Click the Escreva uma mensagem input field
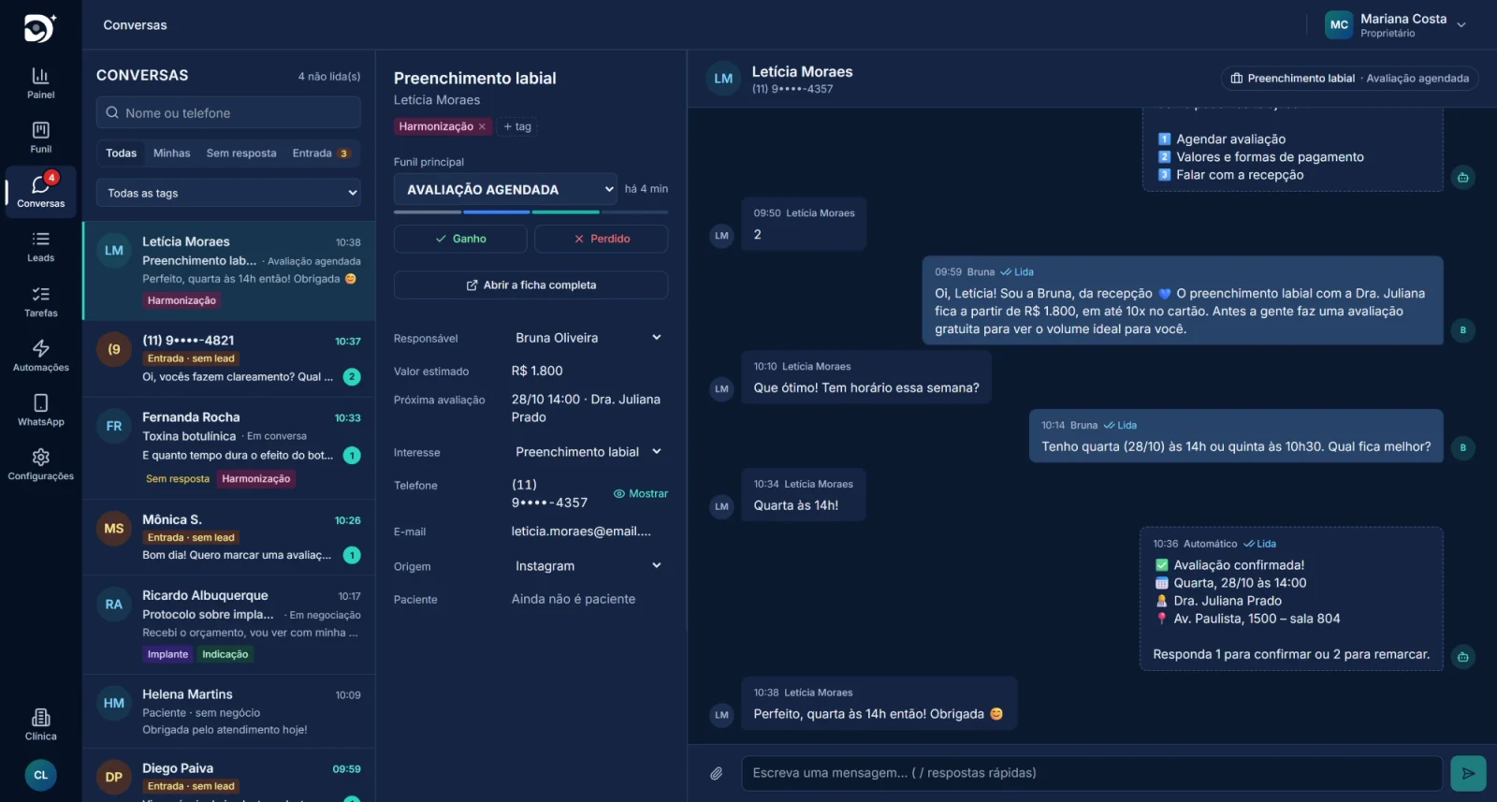Screen dimensions: 1497x802 pyautogui.click(x=1092, y=773)
